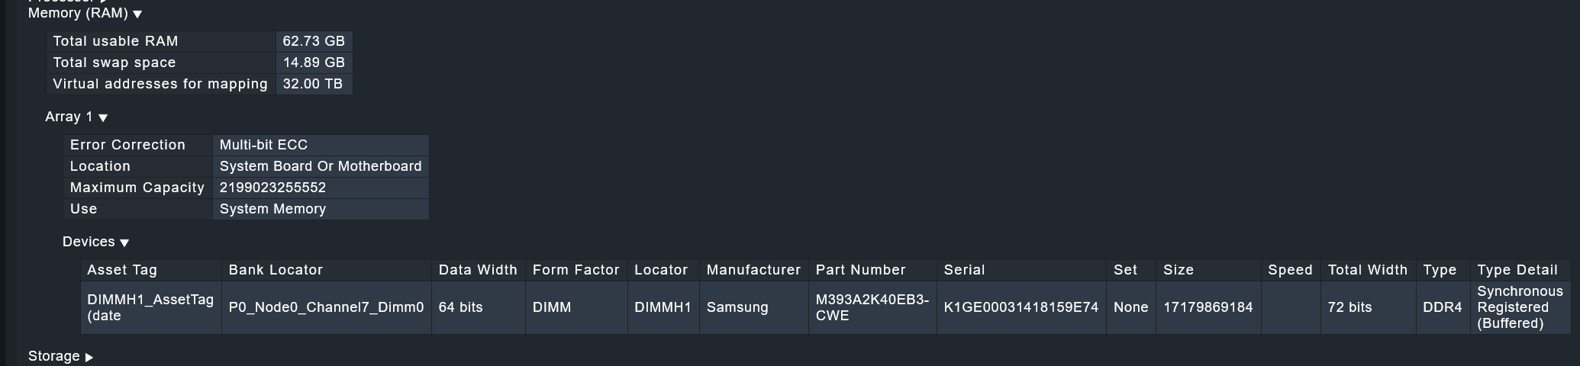Select the serial number K1GE00031418159E74 cell
The height and width of the screenshot is (366, 1580).
[1021, 307]
